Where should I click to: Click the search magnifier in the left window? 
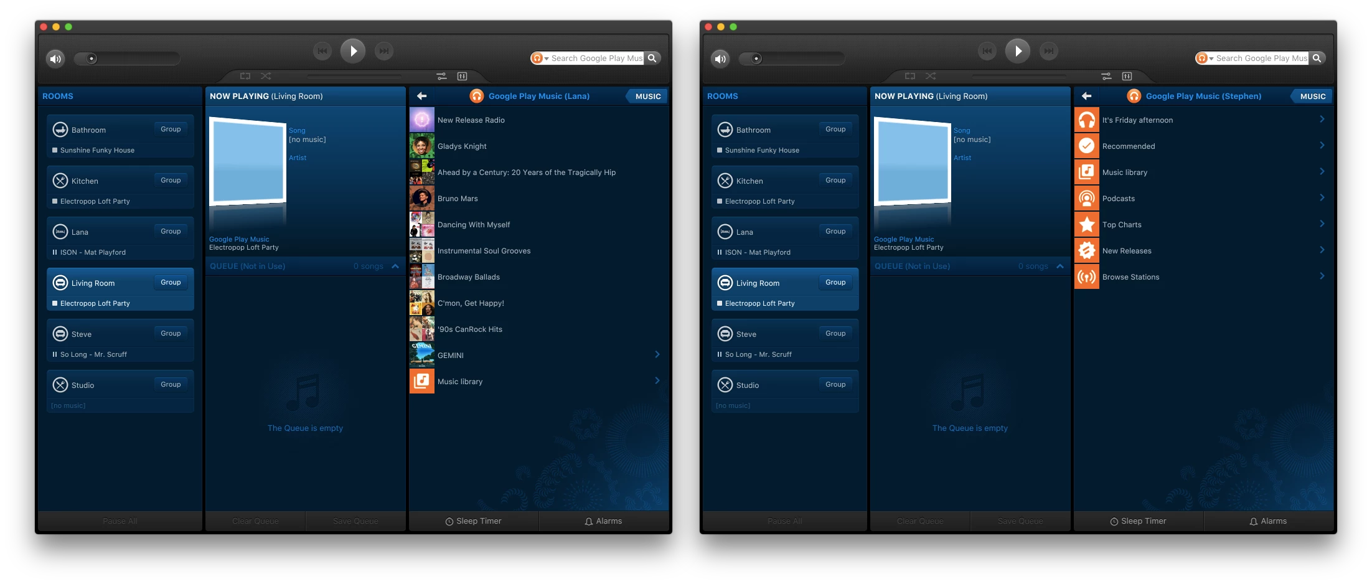click(652, 58)
